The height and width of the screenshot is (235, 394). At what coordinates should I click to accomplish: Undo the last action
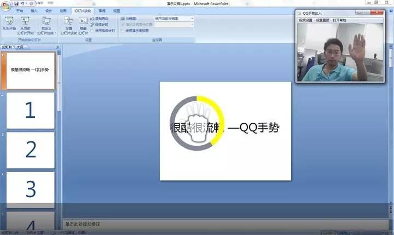(x=22, y=3)
